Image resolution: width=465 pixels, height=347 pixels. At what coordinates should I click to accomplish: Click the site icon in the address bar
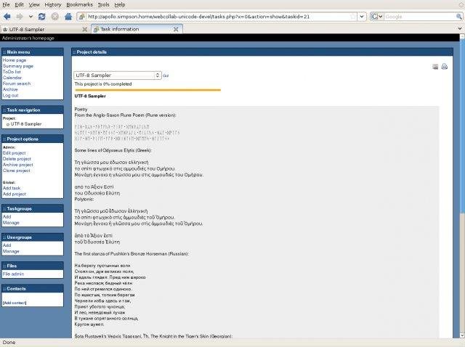(x=81, y=17)
